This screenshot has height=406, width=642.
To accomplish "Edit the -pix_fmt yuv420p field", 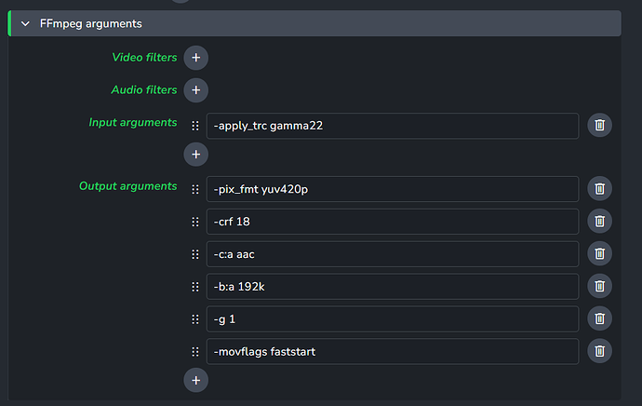I will pos(393,189).
